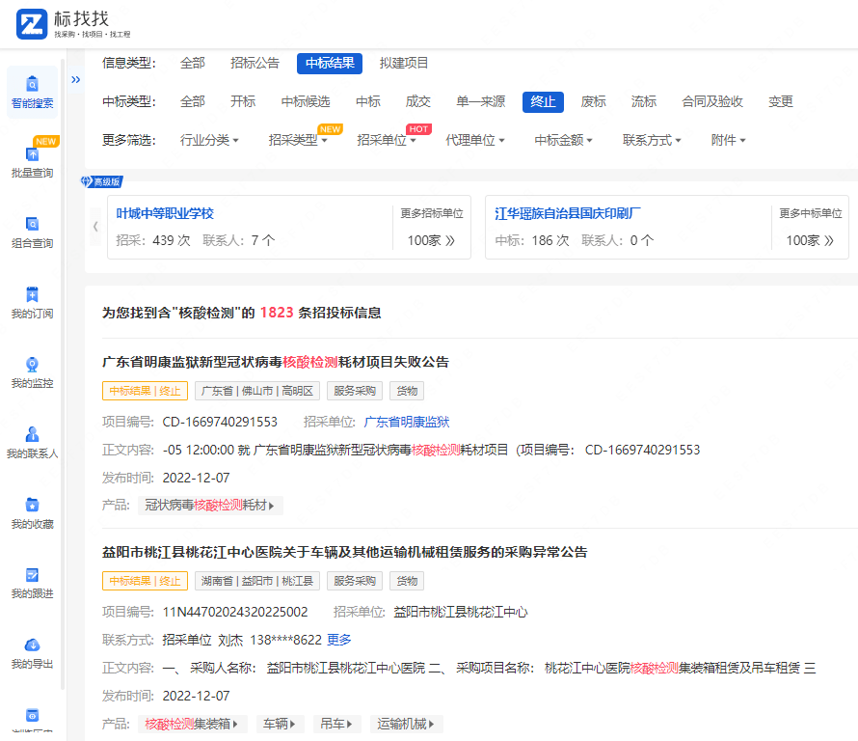Viewport: 858px width, 741px height.
Task: Select 废标 bid type
Action: (594, 102)
